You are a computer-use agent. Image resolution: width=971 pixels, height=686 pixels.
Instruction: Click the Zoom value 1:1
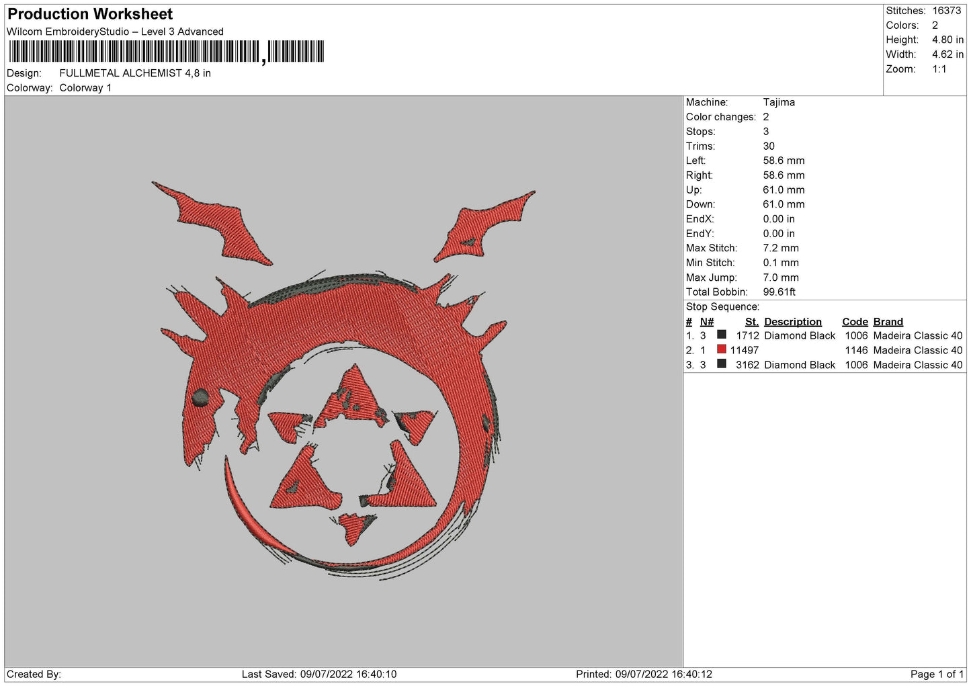pos(939,69)
